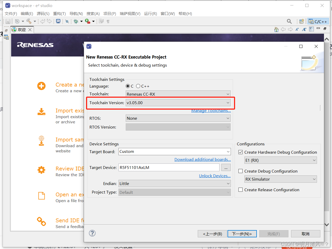Open the RTOS dropdown set to None
Screen dimensions: 332x249
(178, 118)
